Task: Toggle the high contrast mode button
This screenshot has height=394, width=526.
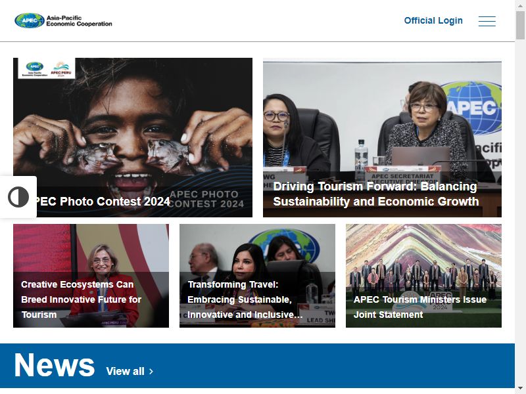Action: (x=18, y=197)
